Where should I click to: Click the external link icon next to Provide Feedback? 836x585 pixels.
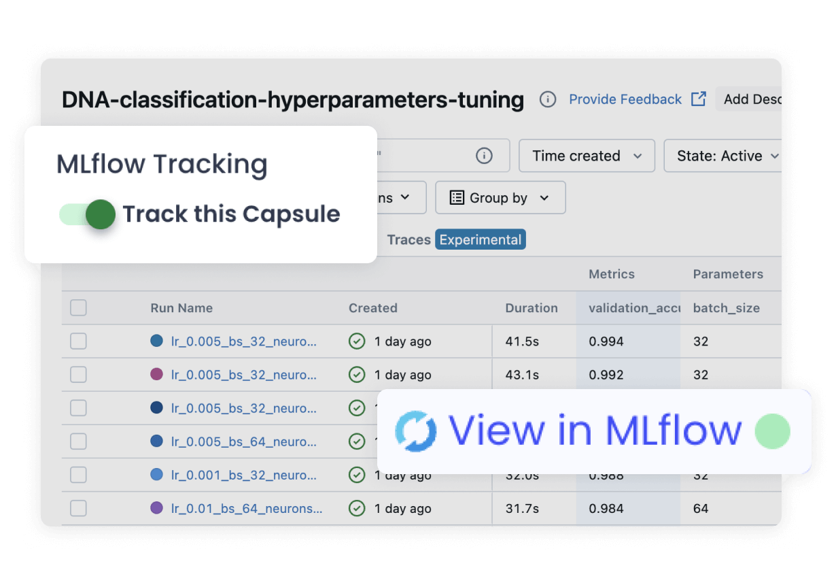click(x=699, y=99)
